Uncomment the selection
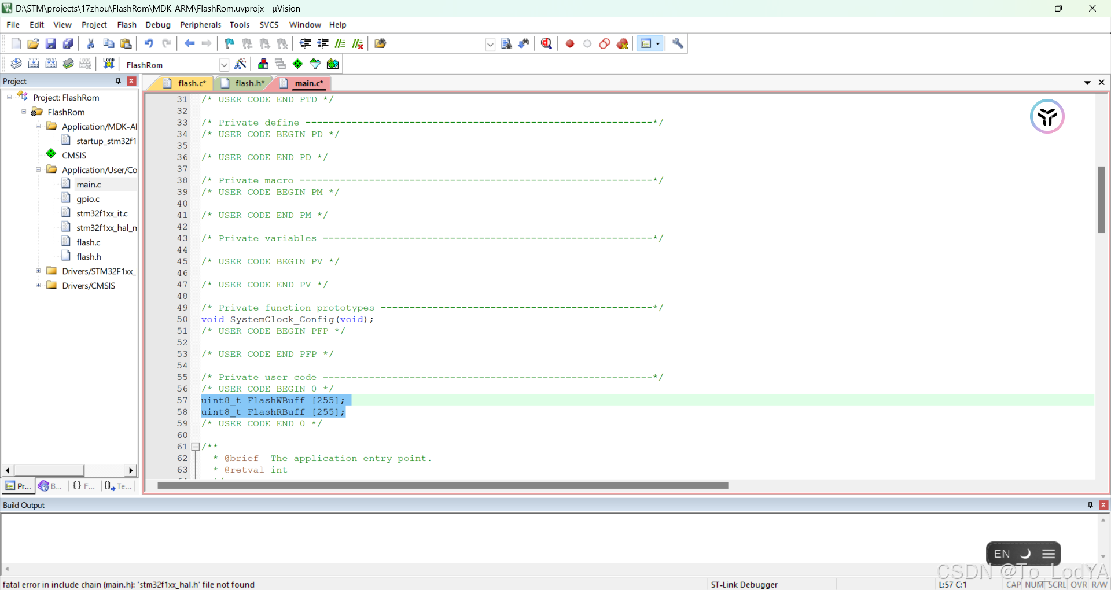 (x=358, y=43)
